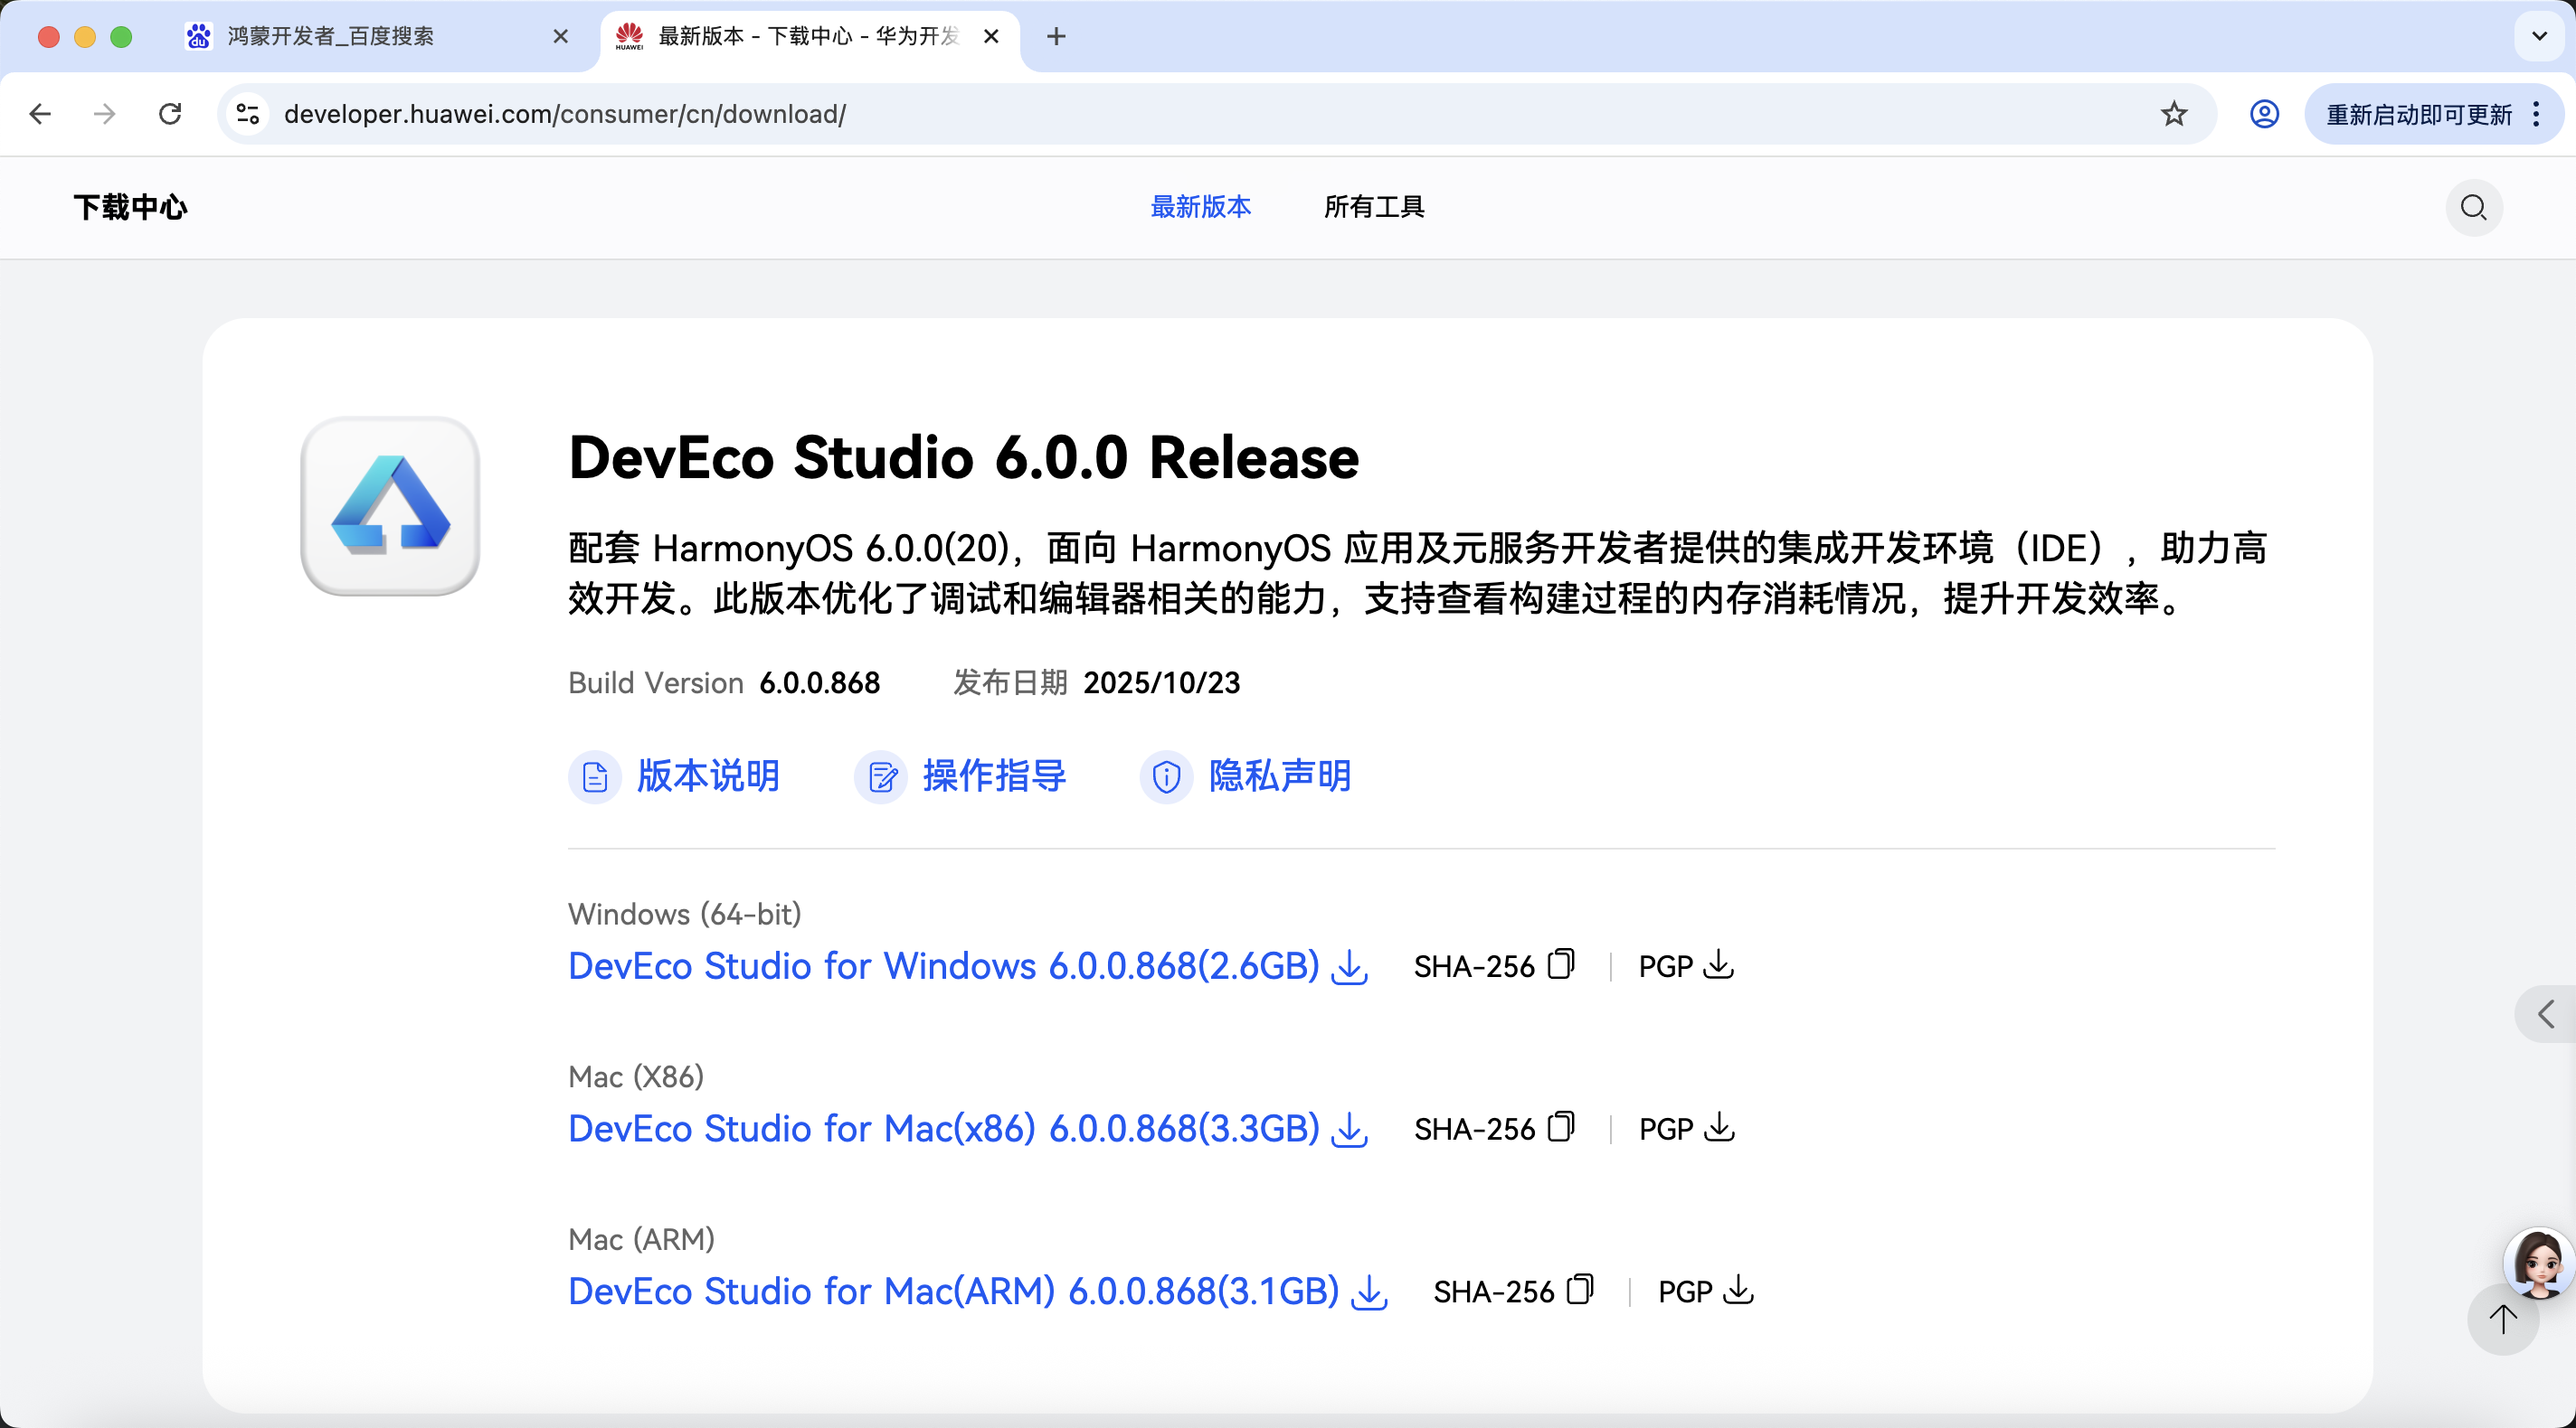Download the PGP file for Mac(x86)

pos(1718,1127)
